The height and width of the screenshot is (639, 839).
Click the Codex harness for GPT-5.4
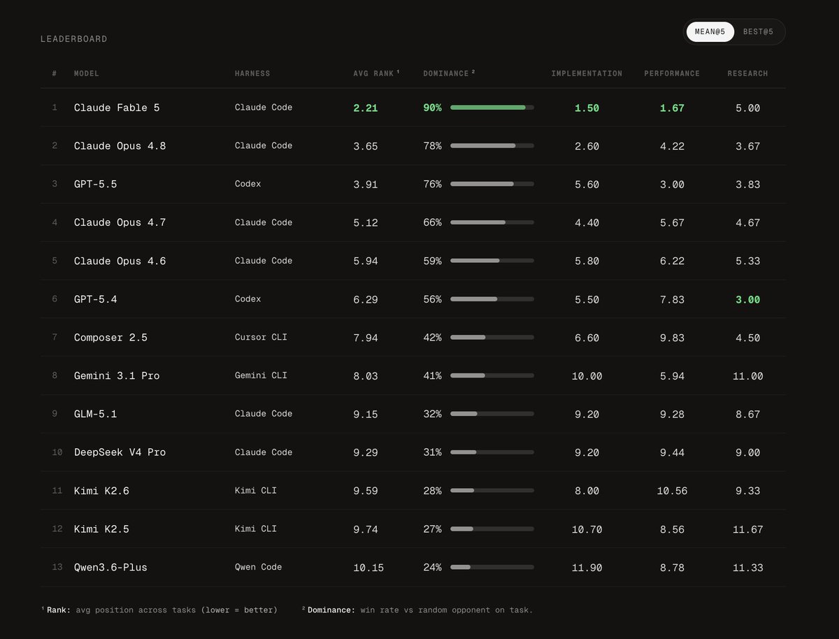[248, 299]
